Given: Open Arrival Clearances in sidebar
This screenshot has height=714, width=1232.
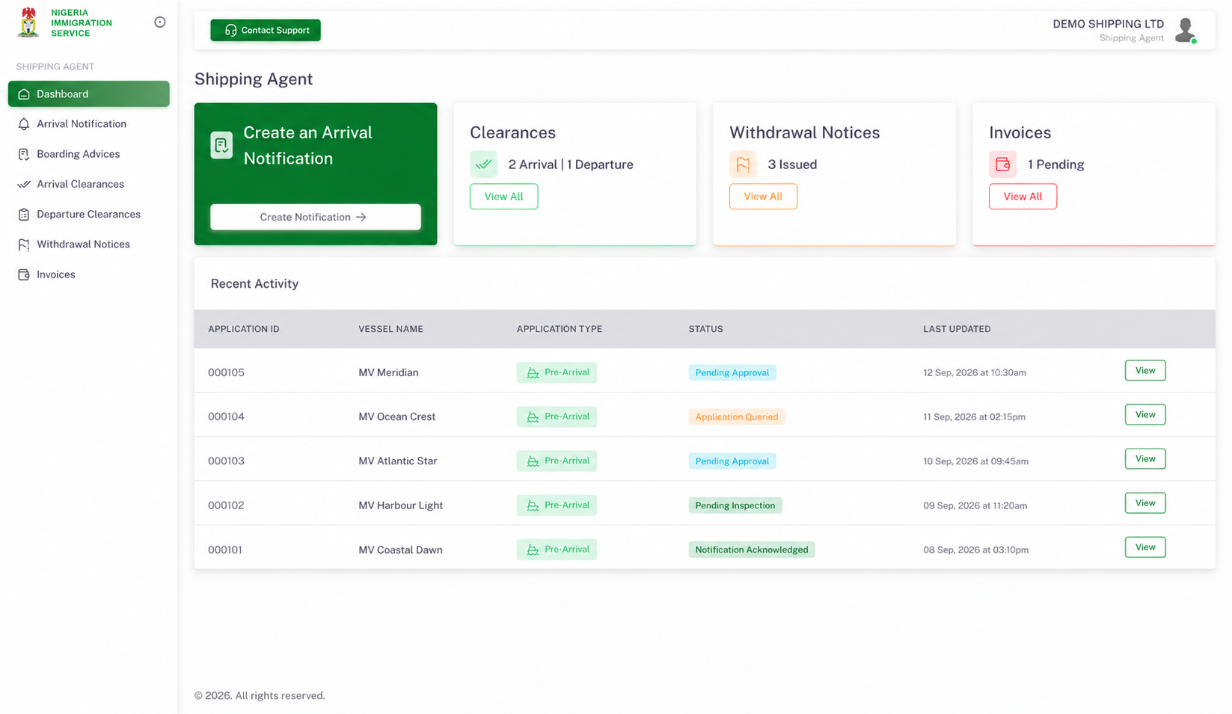Looking at the screenshot, I should click(x=89, y=184).
